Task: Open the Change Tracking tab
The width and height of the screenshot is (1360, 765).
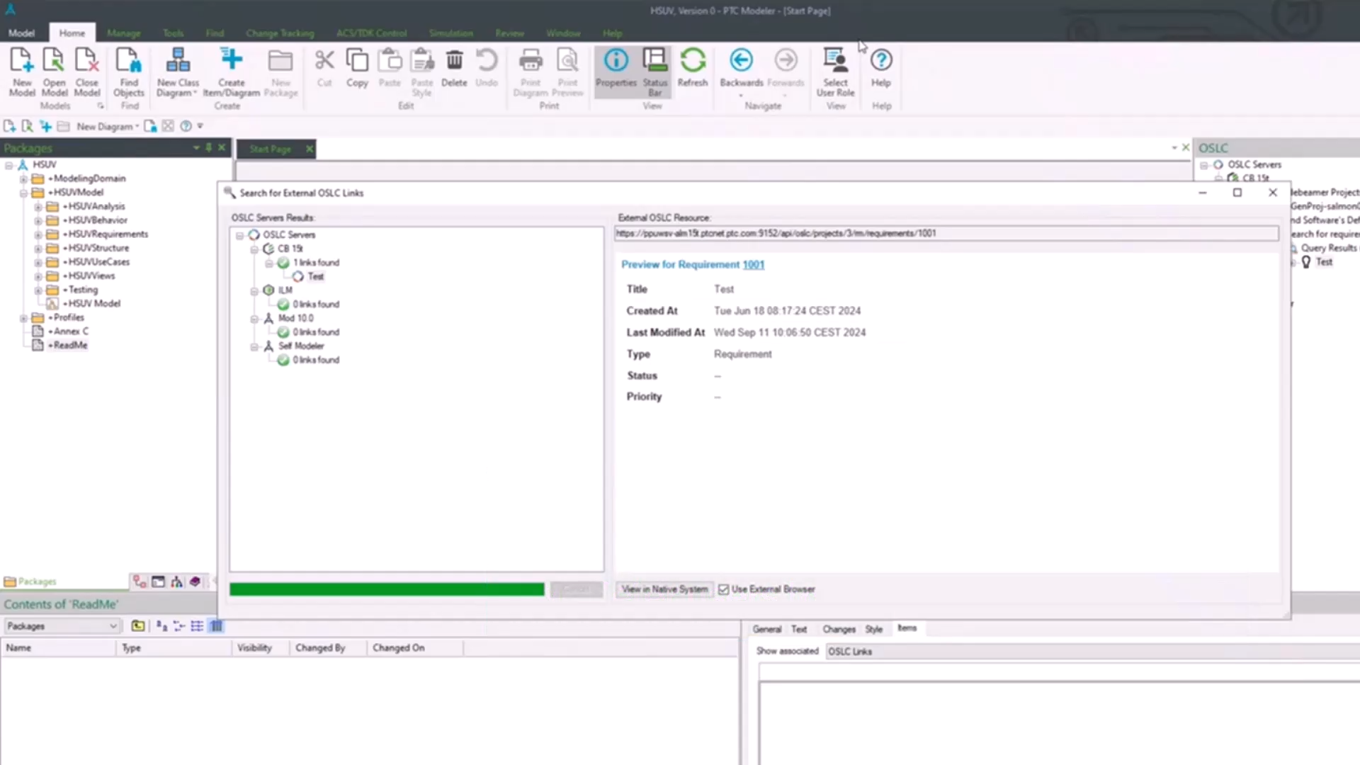Action: pyautogui.click(x=280, y=33)
